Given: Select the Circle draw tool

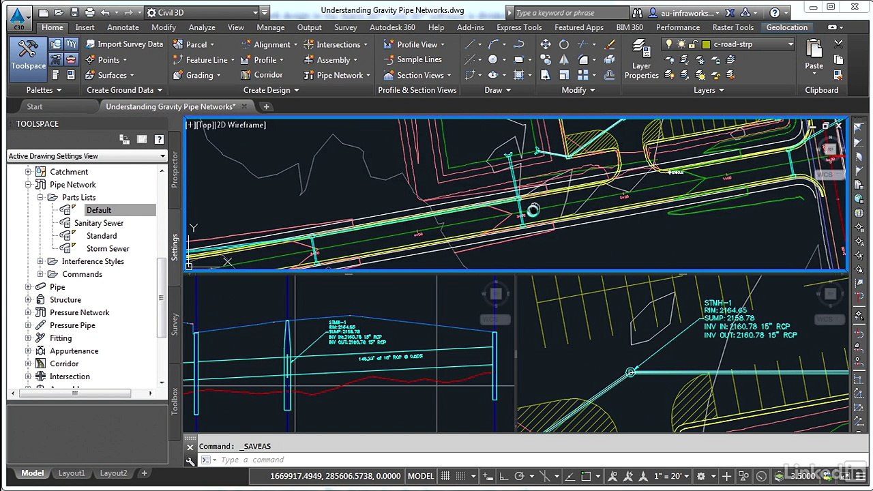Looking at the screenshot, I should [x=493, y=59].
